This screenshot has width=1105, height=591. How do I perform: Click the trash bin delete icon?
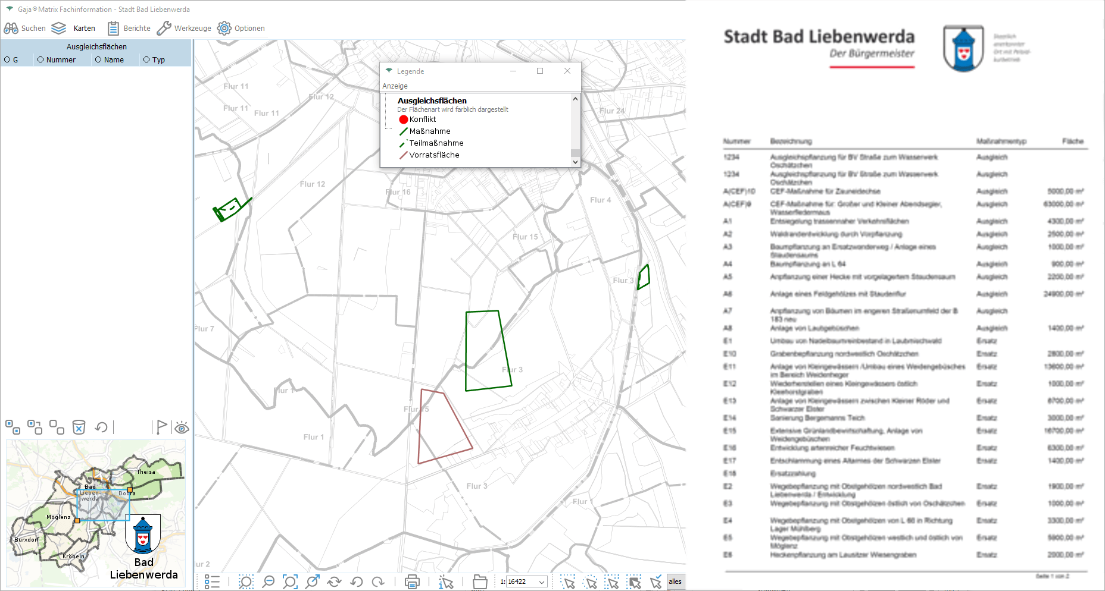(79, 427)
